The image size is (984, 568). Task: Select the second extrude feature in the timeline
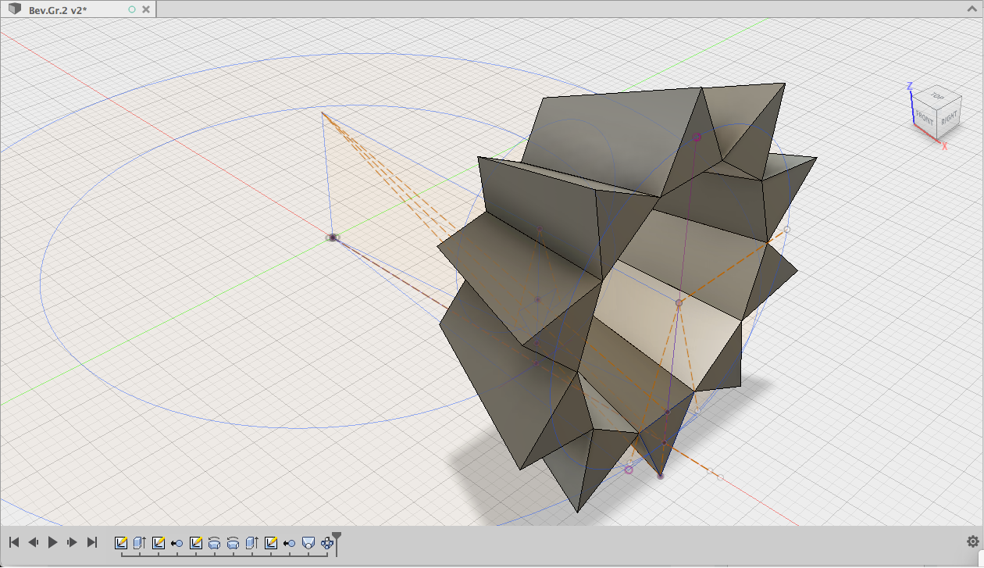click(x=251, y=542)
